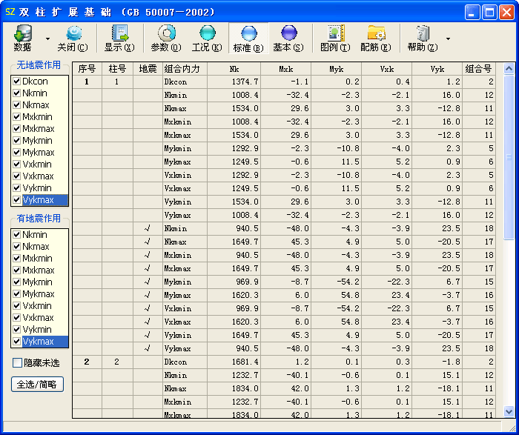Image resolution: width=519 pixels, height=435 pixels.
Task: Click the Nk column header
Action: tap(234, 69)
